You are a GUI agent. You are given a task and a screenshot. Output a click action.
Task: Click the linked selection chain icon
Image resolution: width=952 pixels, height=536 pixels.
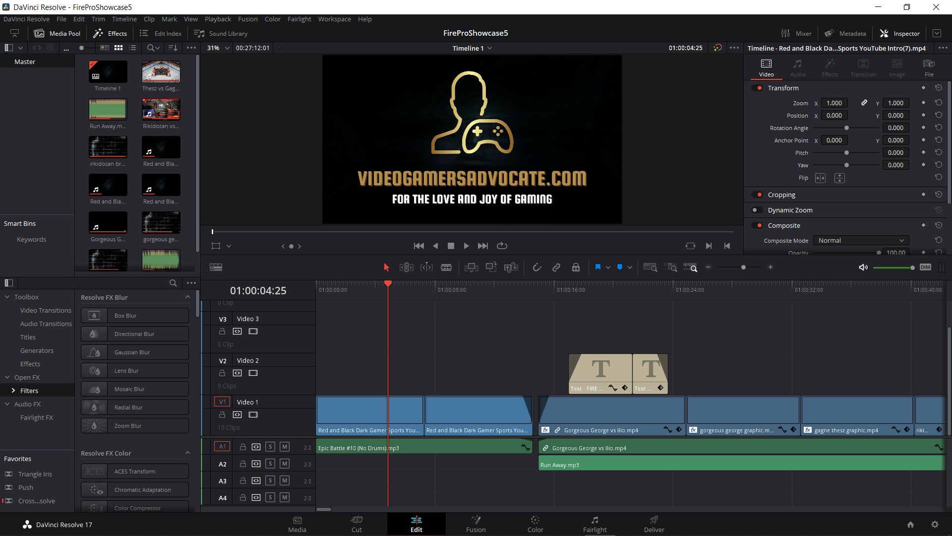point(556,268)
